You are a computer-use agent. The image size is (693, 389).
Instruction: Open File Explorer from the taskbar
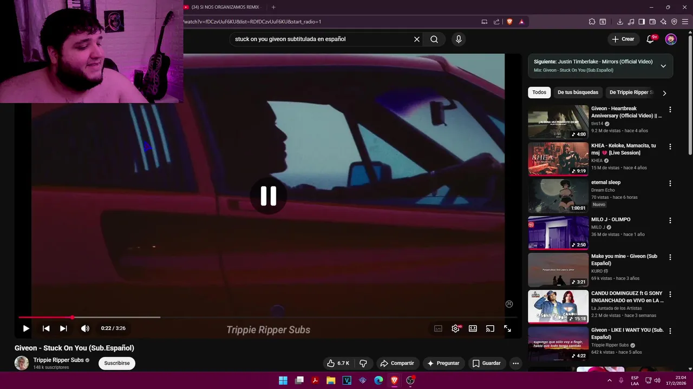tap(331, 380)
